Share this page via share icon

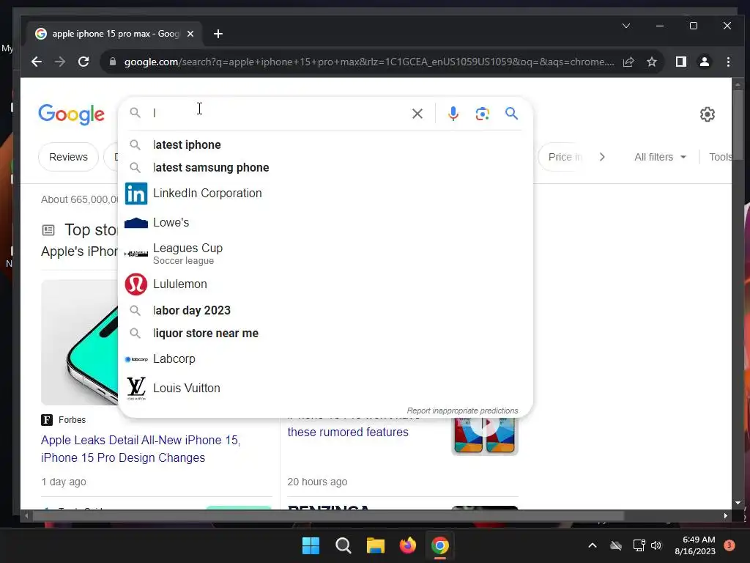(x=628, y=62)
